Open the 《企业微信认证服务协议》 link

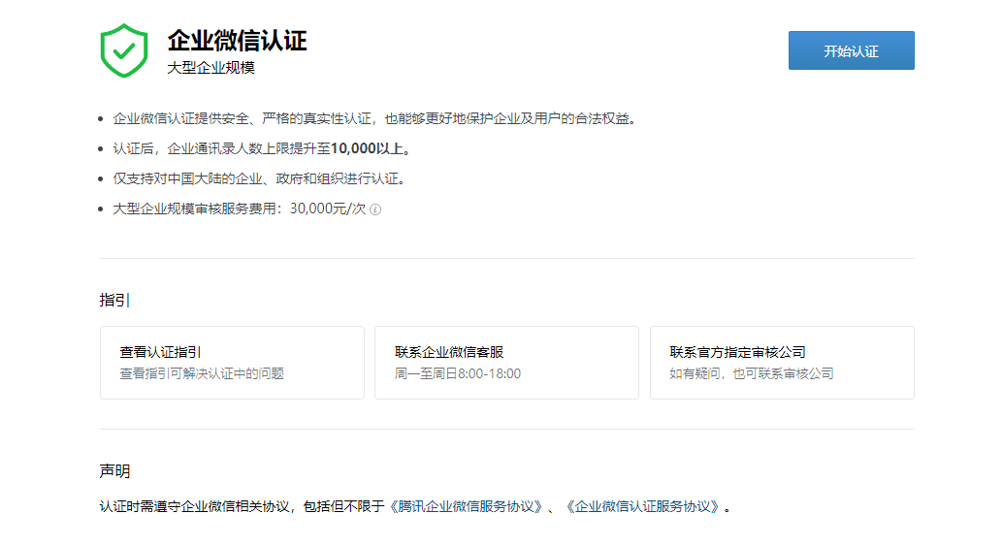(643, 507)
